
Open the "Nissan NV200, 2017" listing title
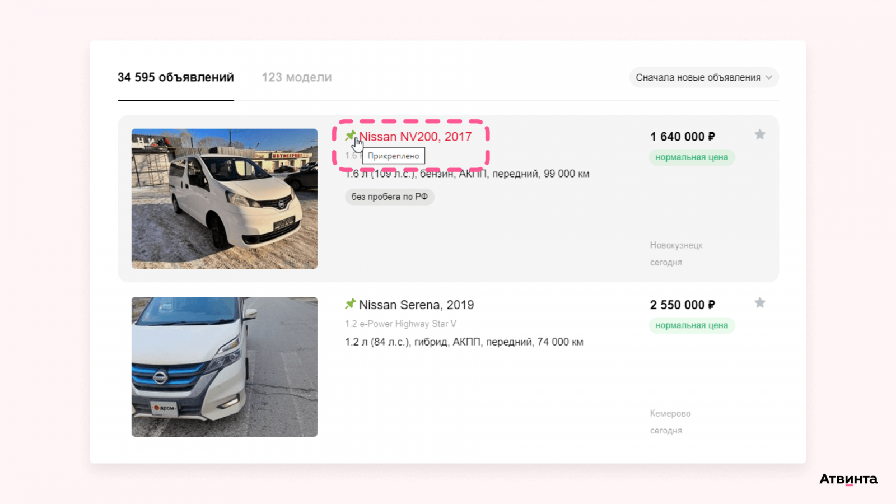416,137
